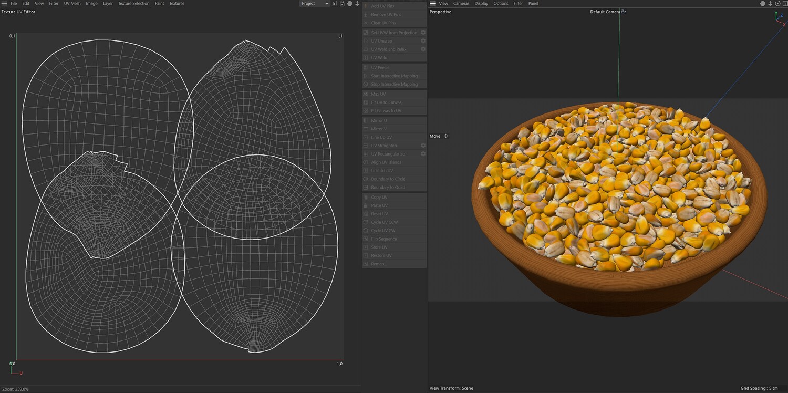Select the viewport orbit rotate icon
Image resolution: width=788 pixels, height=393 pixels.
777,3
